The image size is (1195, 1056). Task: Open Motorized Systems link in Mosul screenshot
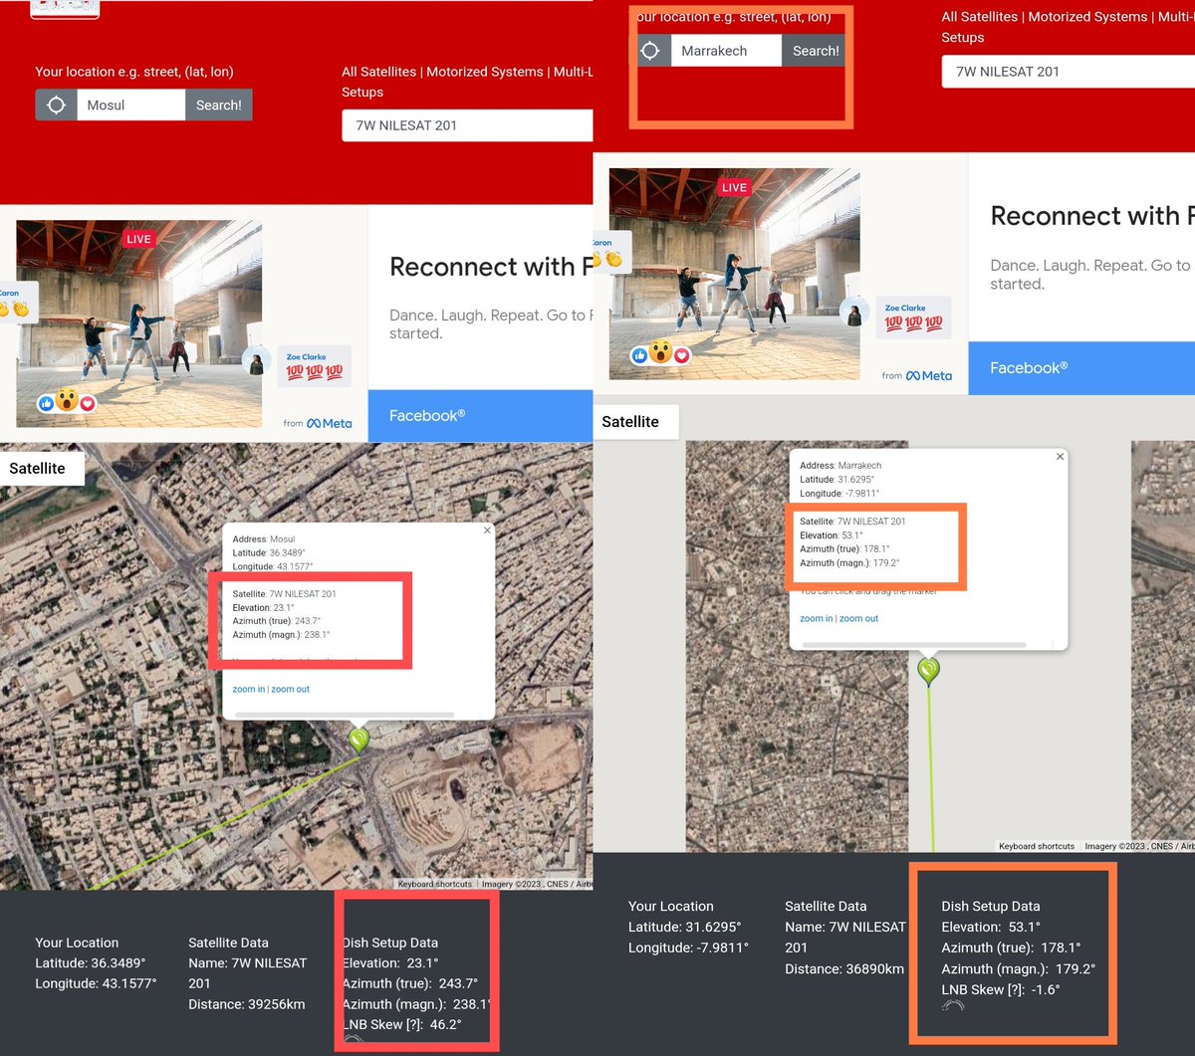coord(484,72)
